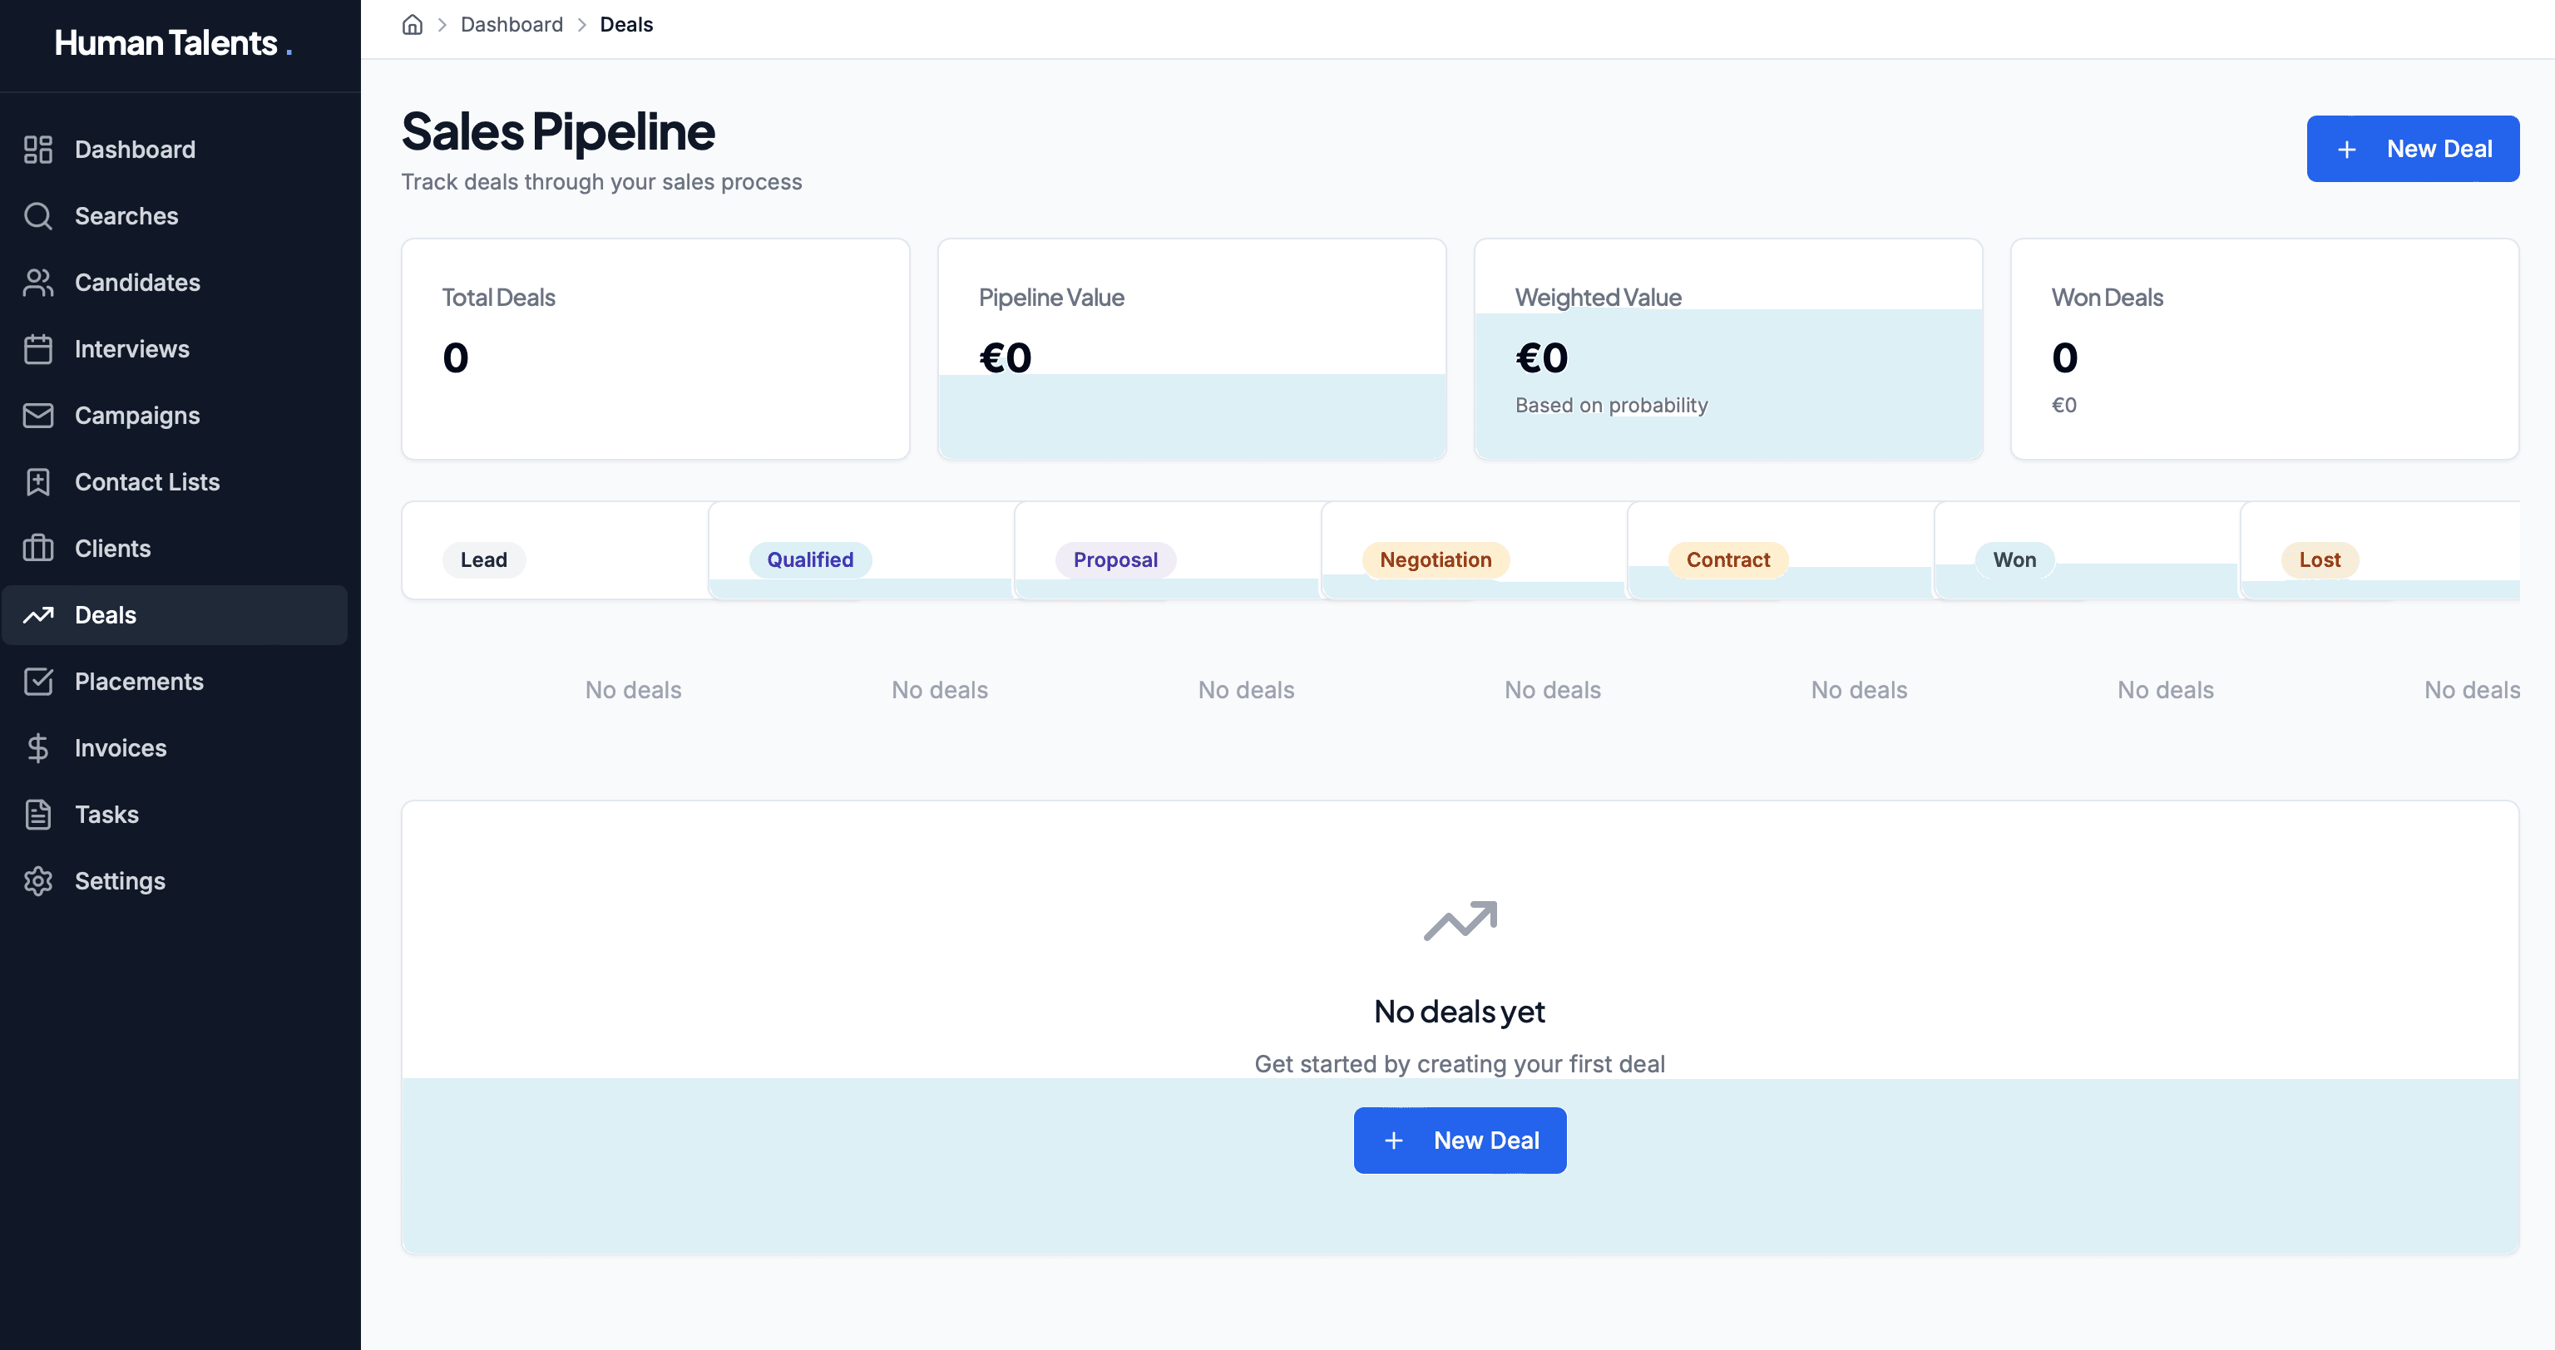Click the Won stage badge
This screenshot has height=1350, width=2555.
pyautogui.click(x=2014, y=559)
